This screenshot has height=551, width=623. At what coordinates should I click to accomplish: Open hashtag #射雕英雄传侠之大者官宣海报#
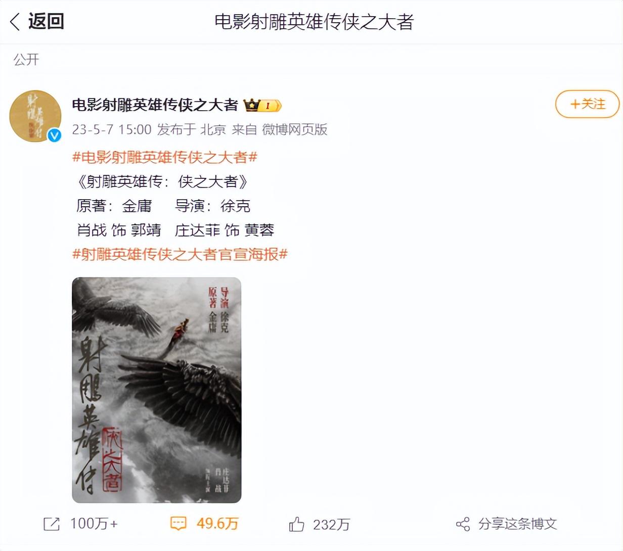click(x=180, y=254)
